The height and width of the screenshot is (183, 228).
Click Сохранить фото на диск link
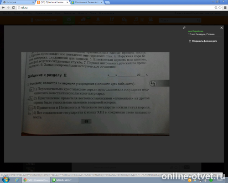(203, 41)
